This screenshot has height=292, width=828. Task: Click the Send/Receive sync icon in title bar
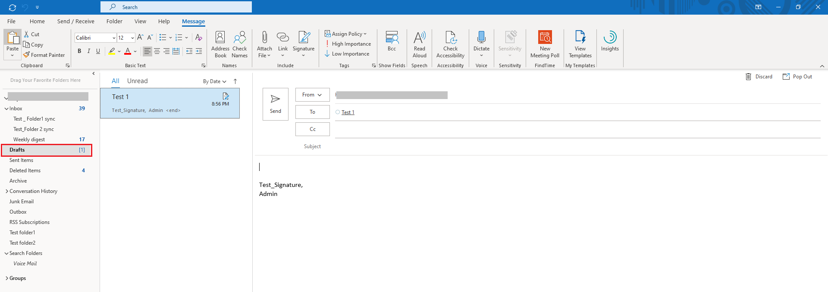pyautogui.click(x=13, y=7)
